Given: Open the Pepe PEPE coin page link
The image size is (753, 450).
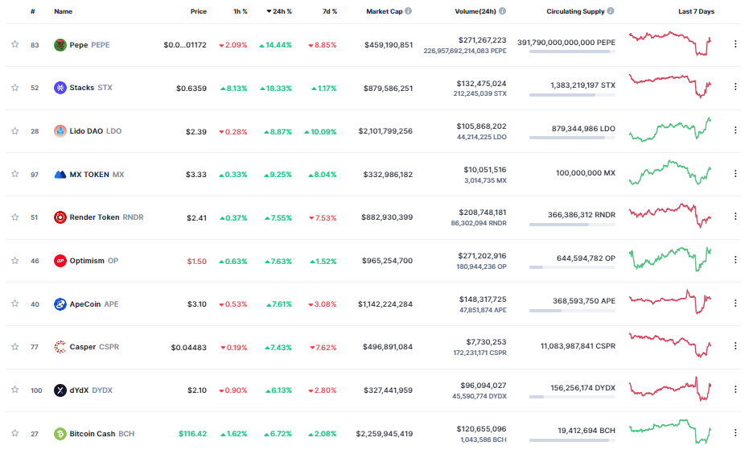Looking at the screenshot, I should click(x=89, y=45).
